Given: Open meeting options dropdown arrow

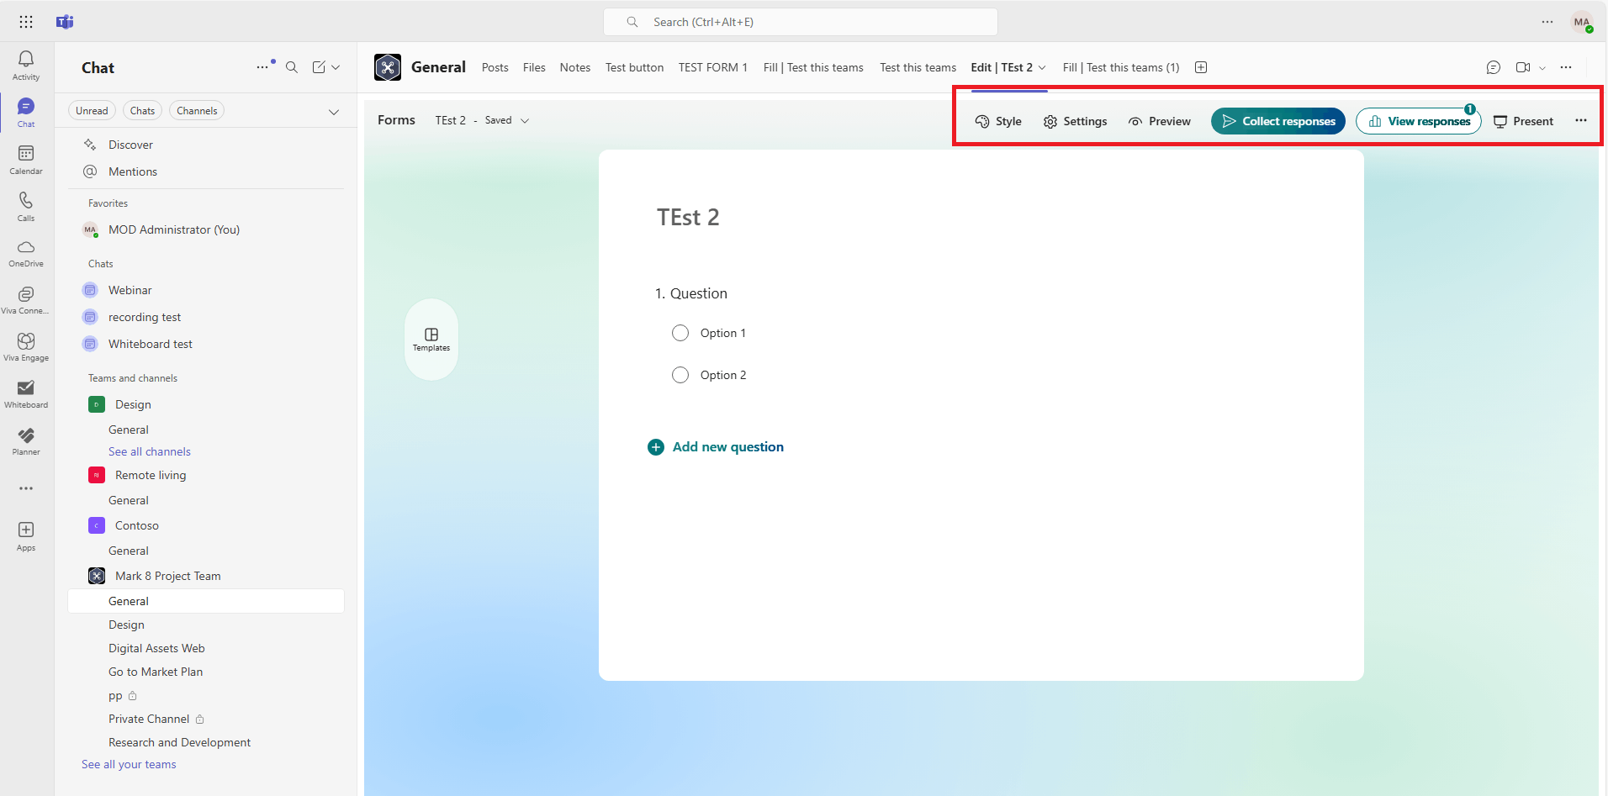Looking at the screenshot, I should pyautogui.click(x=1542, y=68).
